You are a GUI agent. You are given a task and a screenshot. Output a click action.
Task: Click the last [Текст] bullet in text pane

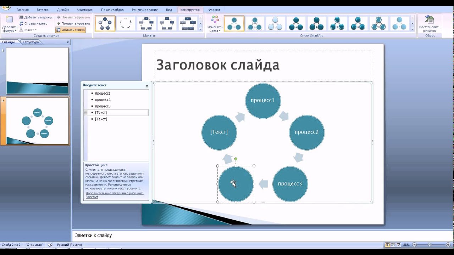[101, 119]
